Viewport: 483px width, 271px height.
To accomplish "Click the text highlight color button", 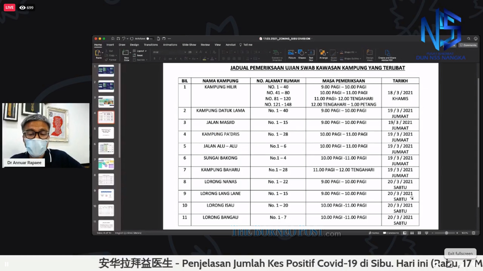I will pyautogui.click(x=205, y=58).
